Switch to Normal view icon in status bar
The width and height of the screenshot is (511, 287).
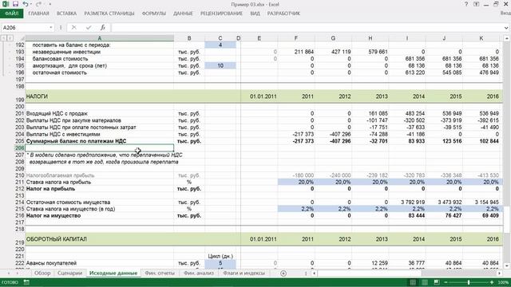pos(413,282)
